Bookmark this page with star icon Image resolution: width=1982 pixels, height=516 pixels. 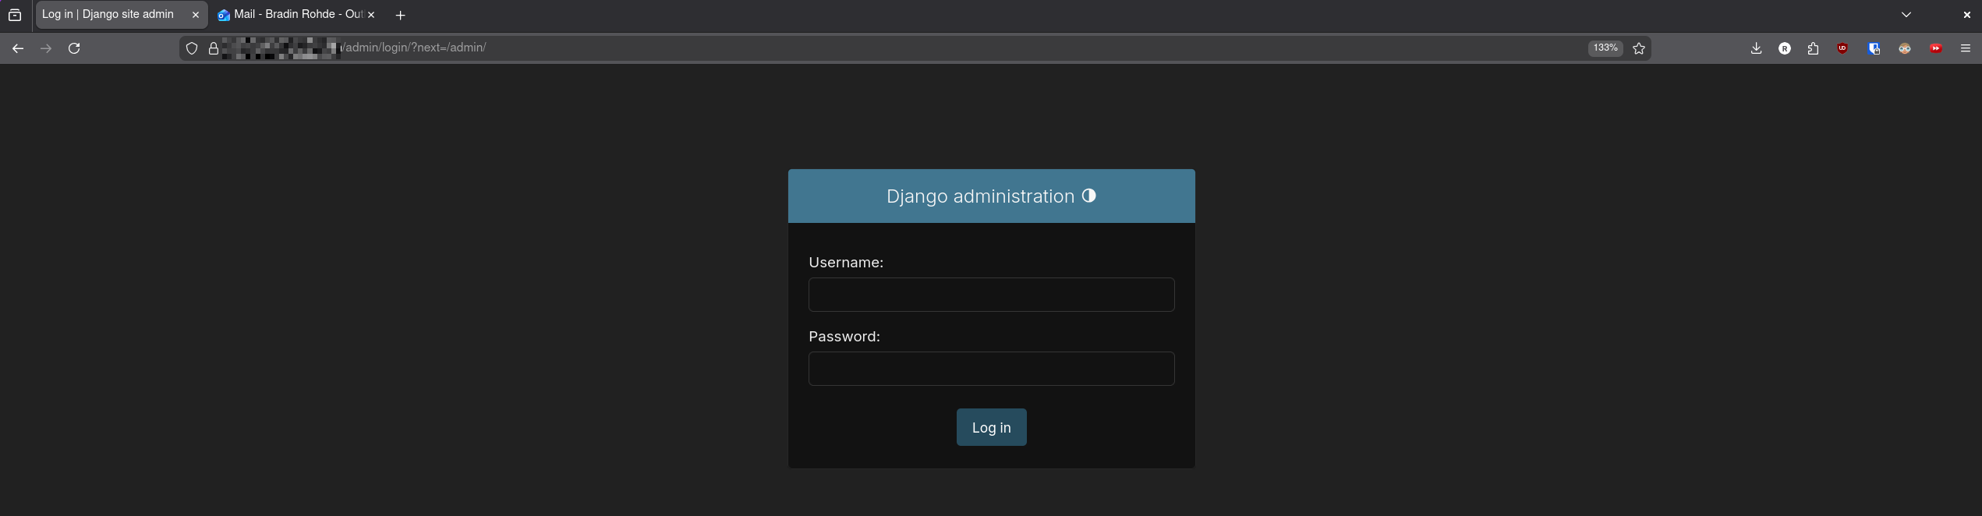[x=1639, y=48]
